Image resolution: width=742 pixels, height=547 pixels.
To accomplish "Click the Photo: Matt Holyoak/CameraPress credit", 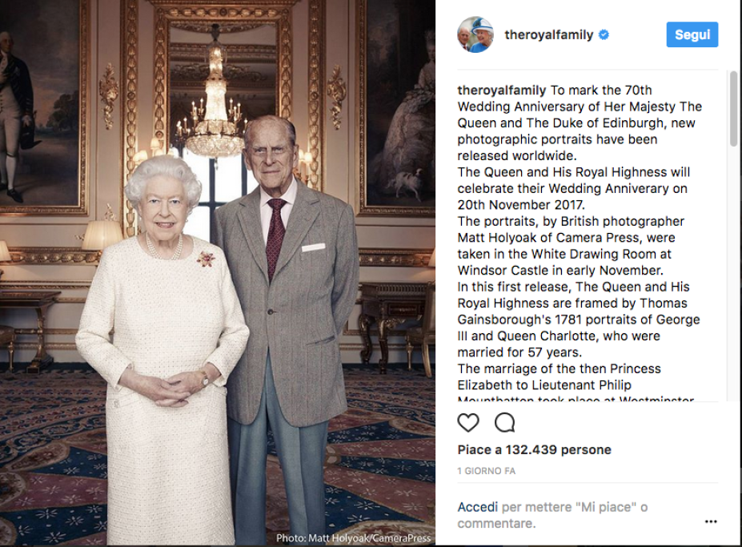I will pos(353,538).
